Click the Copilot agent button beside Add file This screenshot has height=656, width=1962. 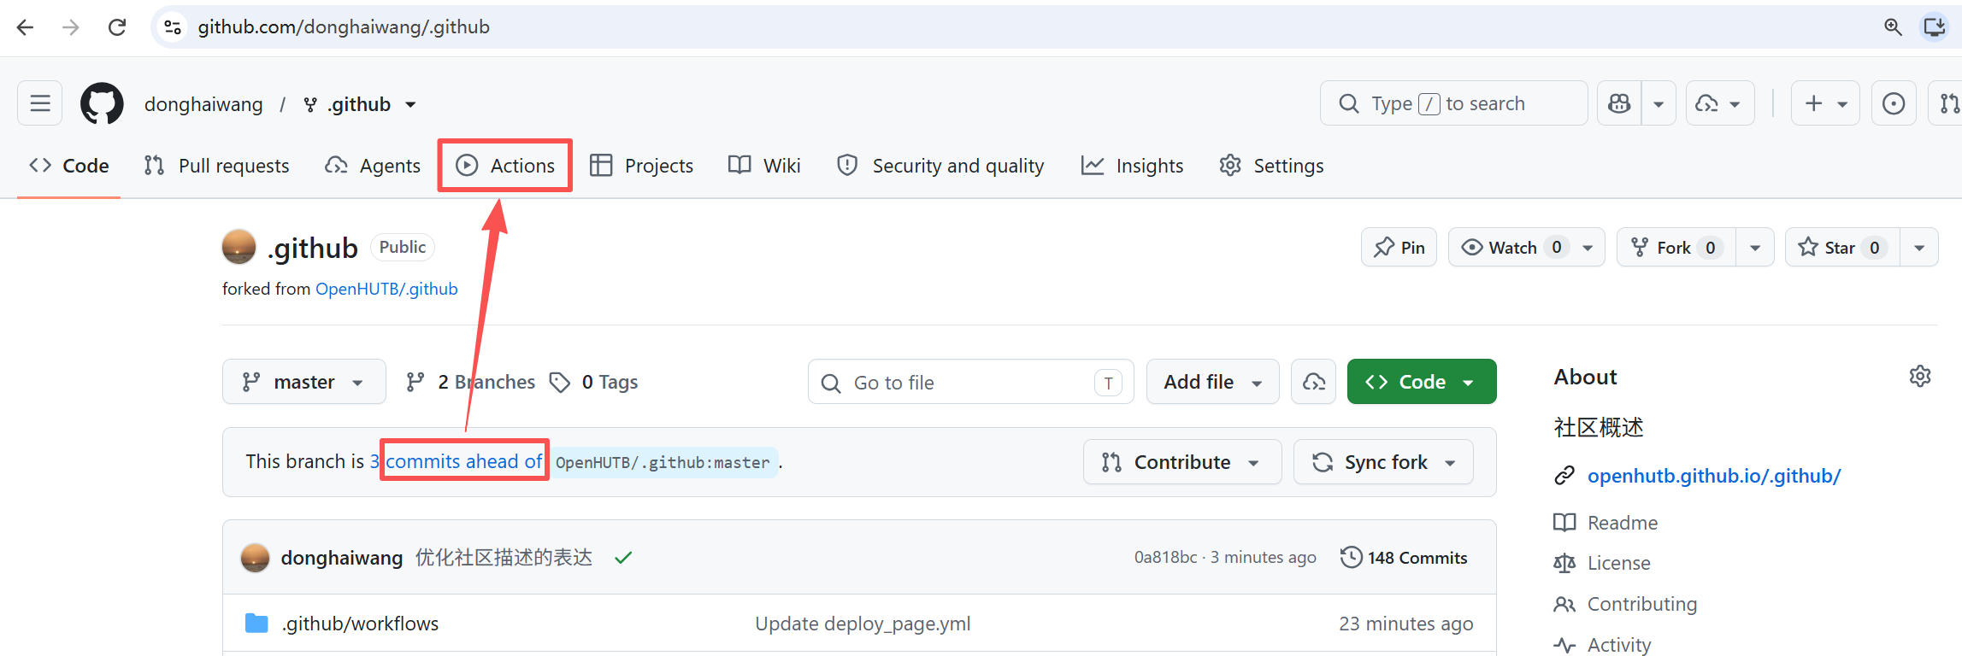tap(1313, 382)
